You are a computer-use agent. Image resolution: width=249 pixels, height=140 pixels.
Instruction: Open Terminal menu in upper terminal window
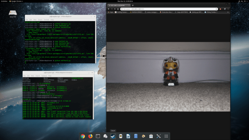click(x=46, y=20)
